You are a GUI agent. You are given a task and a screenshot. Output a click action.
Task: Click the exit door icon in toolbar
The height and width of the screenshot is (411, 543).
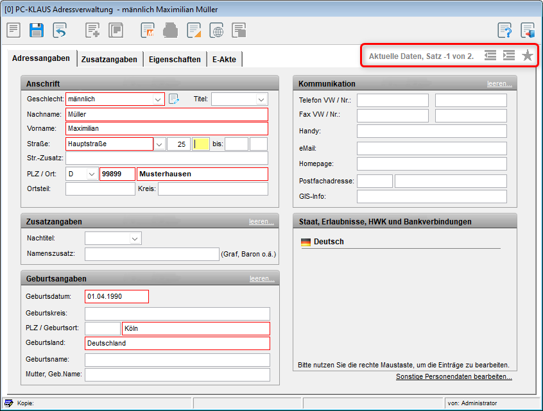coord(528,30)
